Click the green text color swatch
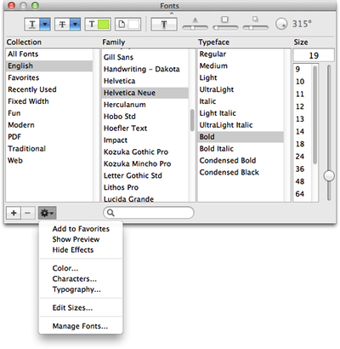Viewport: 340px width, 349px height. [104, 25]
